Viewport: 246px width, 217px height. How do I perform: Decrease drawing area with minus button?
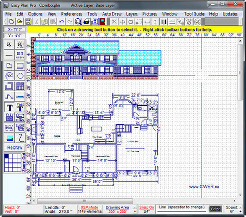tap(135, 207)
